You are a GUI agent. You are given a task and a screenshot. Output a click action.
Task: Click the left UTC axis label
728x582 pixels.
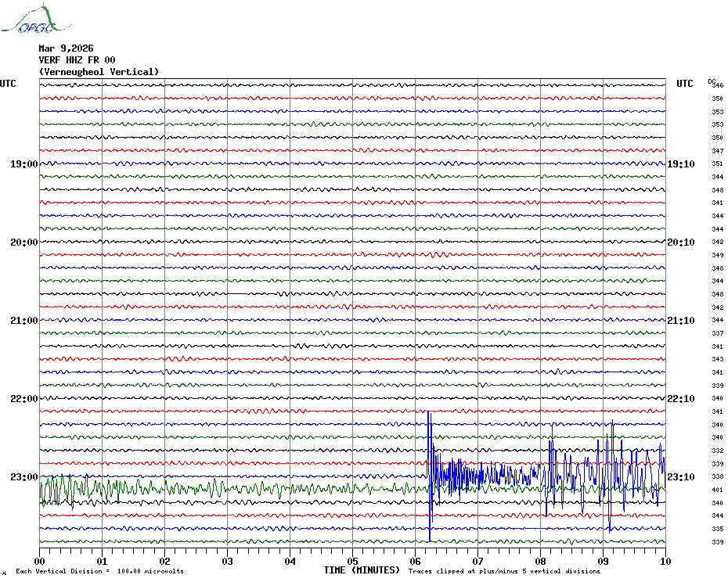[x=8, y=84]
